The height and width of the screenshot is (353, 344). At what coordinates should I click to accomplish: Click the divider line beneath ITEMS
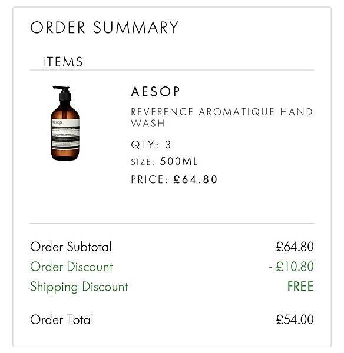coord(172,70)
